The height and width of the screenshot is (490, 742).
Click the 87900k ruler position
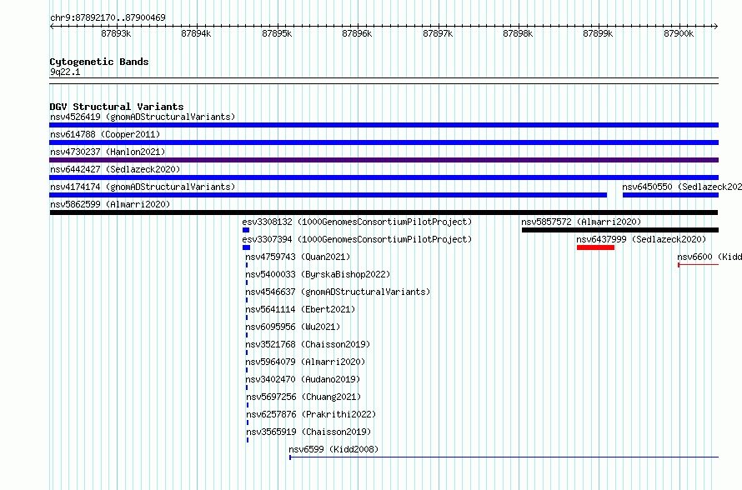point(679,33)
